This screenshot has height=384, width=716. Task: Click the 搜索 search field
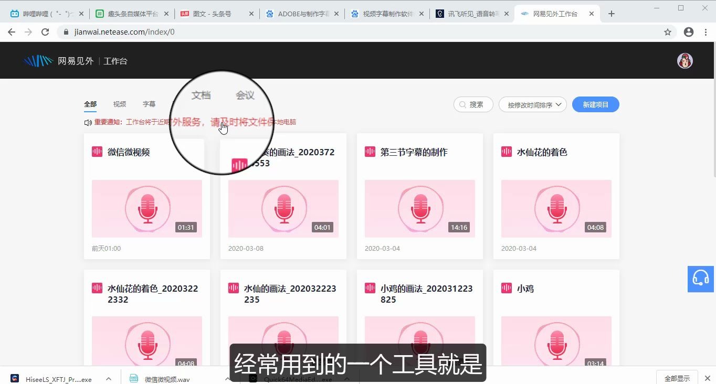(x=473, y=104)
